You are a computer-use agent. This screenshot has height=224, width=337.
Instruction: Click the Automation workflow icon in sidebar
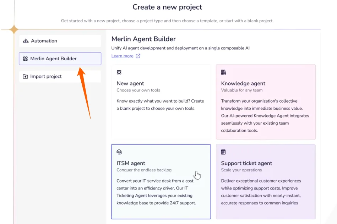tap(26, 41)
